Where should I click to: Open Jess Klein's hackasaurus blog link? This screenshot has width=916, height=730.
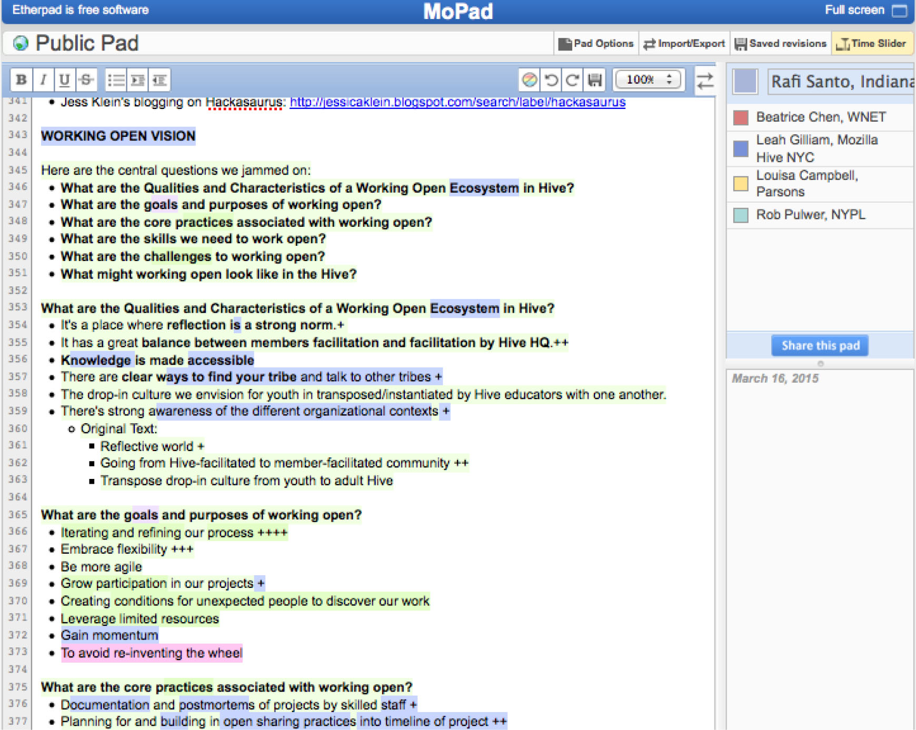[457, 102]
